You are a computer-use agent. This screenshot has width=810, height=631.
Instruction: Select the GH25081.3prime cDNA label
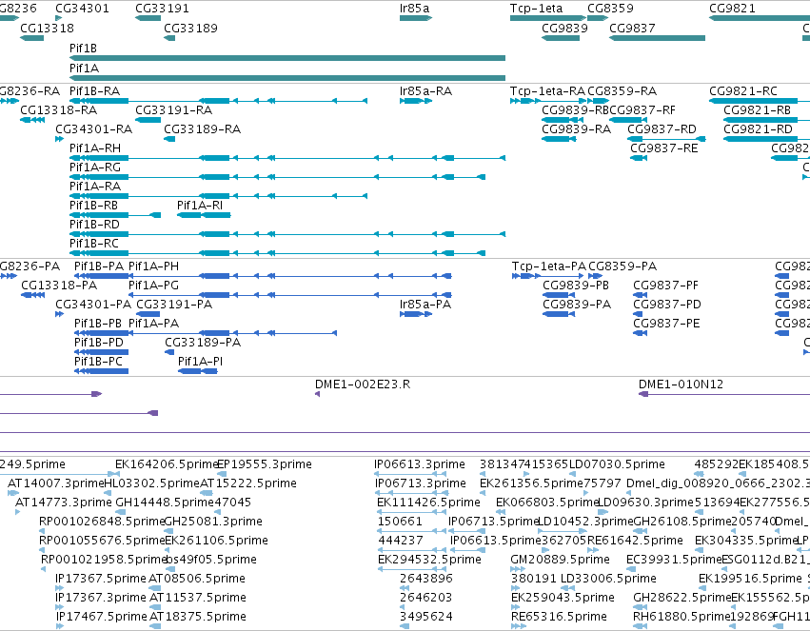[x=213, y=522]
